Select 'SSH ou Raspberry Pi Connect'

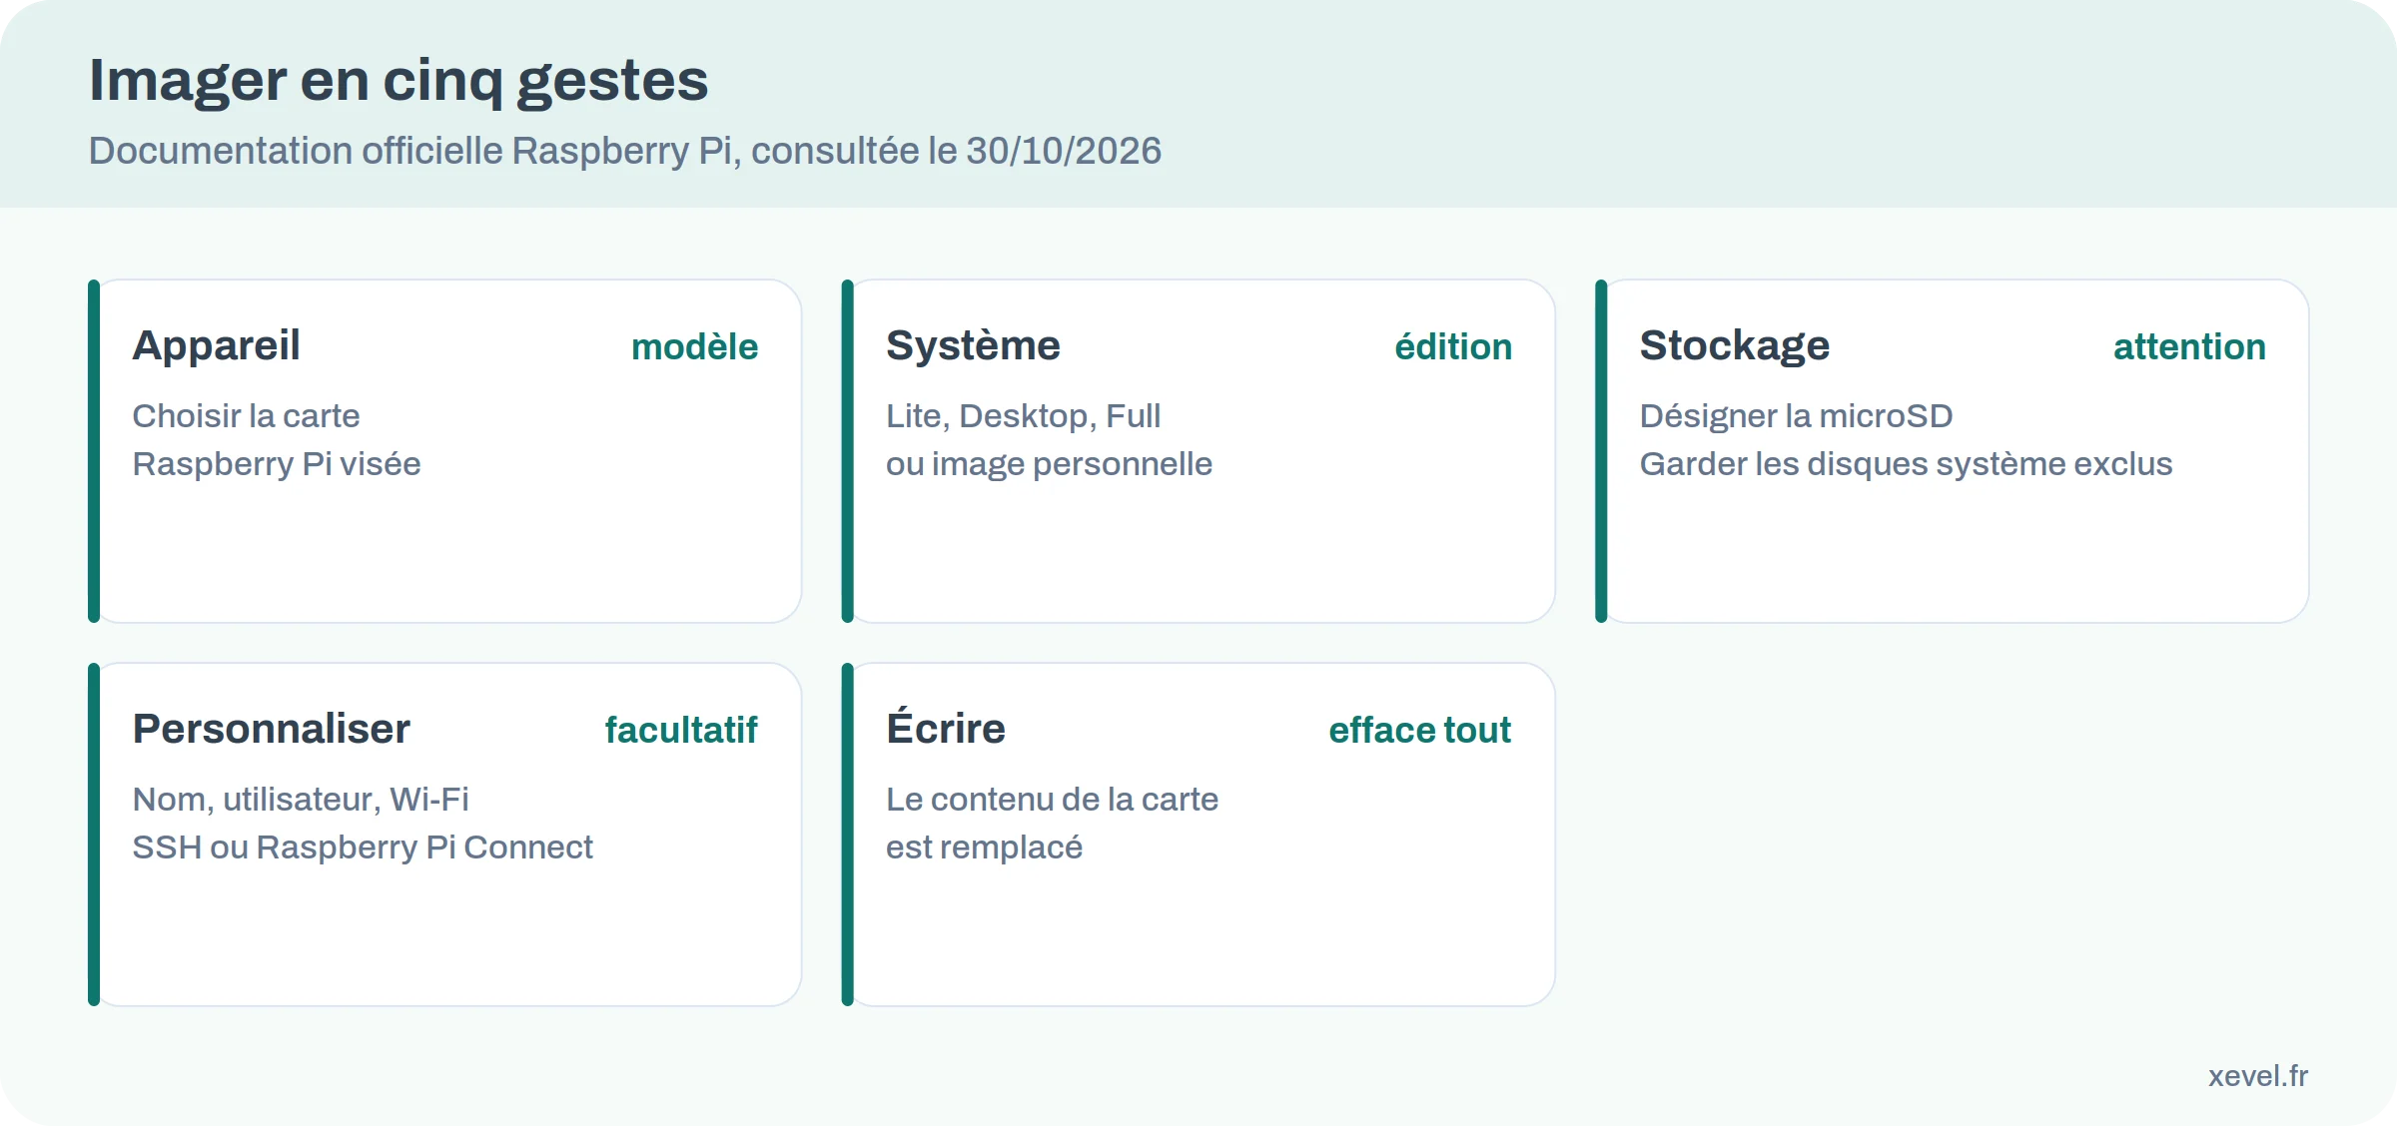363,846
